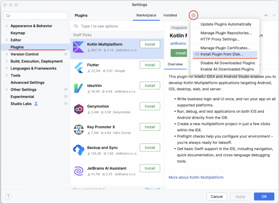
Task: Click the Kotlin Multiplatform plugin icon
Action: pyautogui.click(x=79, y=47)
